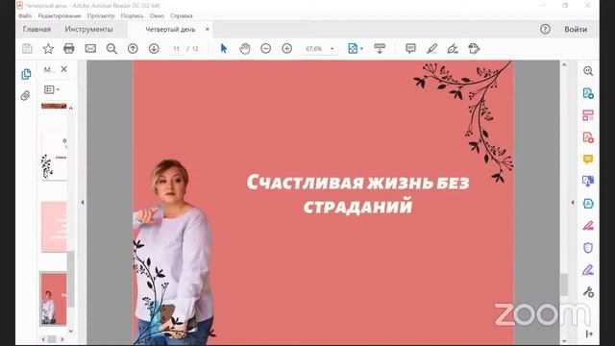The image size is (615, 346).
Task: Add the document to starred favorites
Action: pyautogui.click(x=48, y=49)
